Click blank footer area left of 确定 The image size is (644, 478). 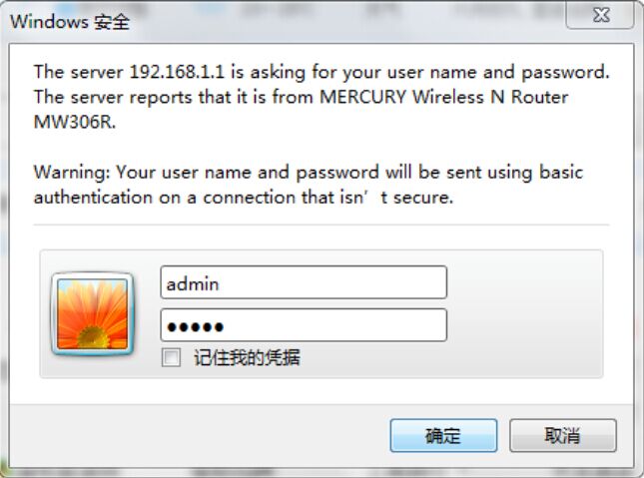click(197, 435)
